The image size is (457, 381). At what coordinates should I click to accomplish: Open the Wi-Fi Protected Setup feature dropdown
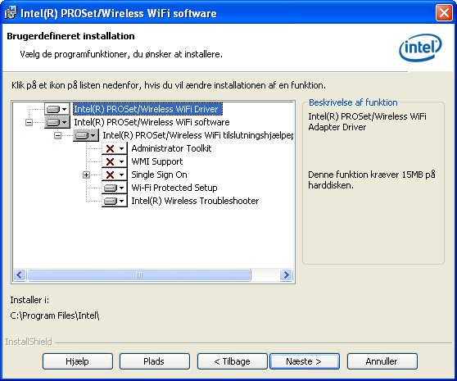115,188
